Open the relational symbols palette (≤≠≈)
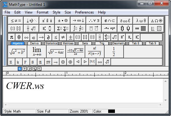Image resolution: width=171 pixels, height=116 pixels. [x=16, y=21]
